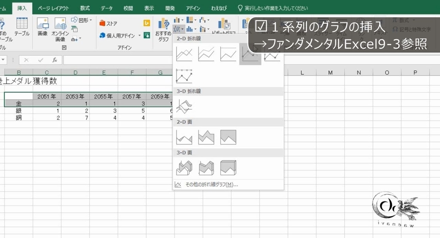Click the cell labeled 銀
Image resolution: width=440 pixels, height=238 pixels.
(x=18, y=110)
